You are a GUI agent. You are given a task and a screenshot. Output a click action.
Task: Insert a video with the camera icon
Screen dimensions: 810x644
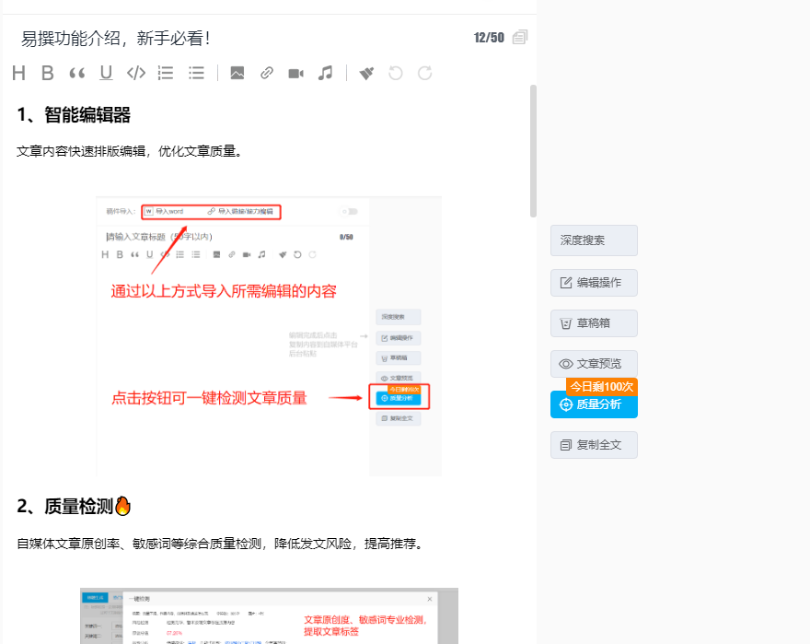click(295, 73)
